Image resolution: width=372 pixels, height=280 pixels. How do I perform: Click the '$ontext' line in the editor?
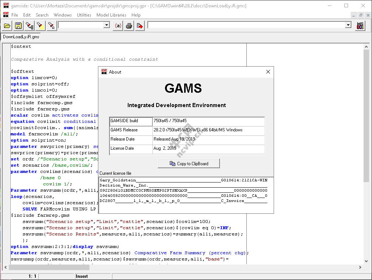click(x=21, y=46)
